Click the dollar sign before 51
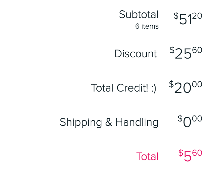 pos(176,16)
